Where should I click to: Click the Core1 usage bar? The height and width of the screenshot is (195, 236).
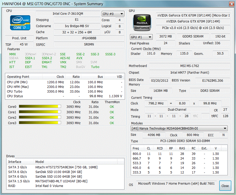point(40,112)
